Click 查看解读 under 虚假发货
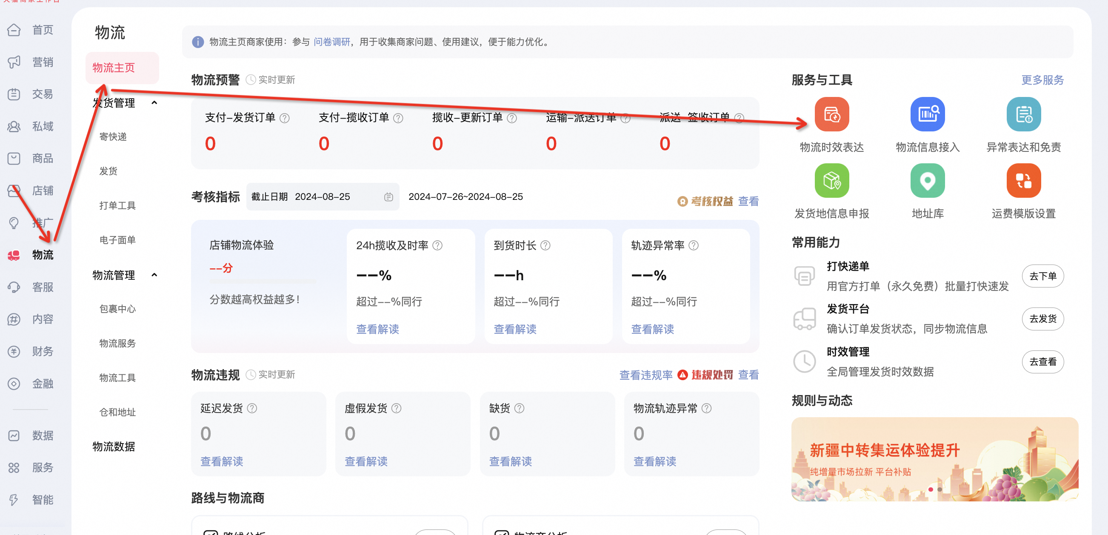Image resolution: width=1108 pixels, height=535 pixels. coord(366,461)
